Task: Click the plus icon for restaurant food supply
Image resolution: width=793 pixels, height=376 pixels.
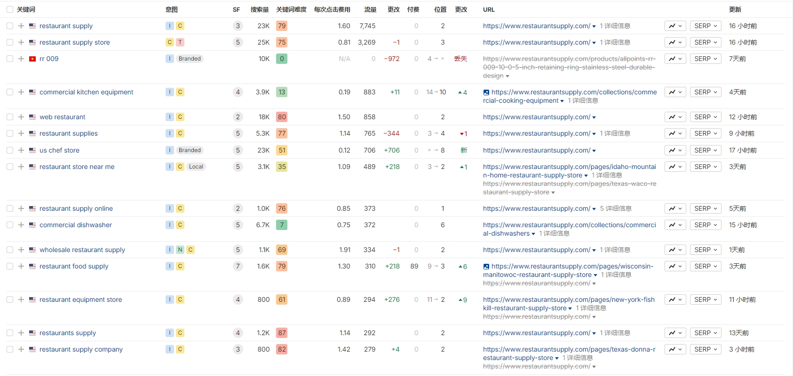Action: coord(21,266)
